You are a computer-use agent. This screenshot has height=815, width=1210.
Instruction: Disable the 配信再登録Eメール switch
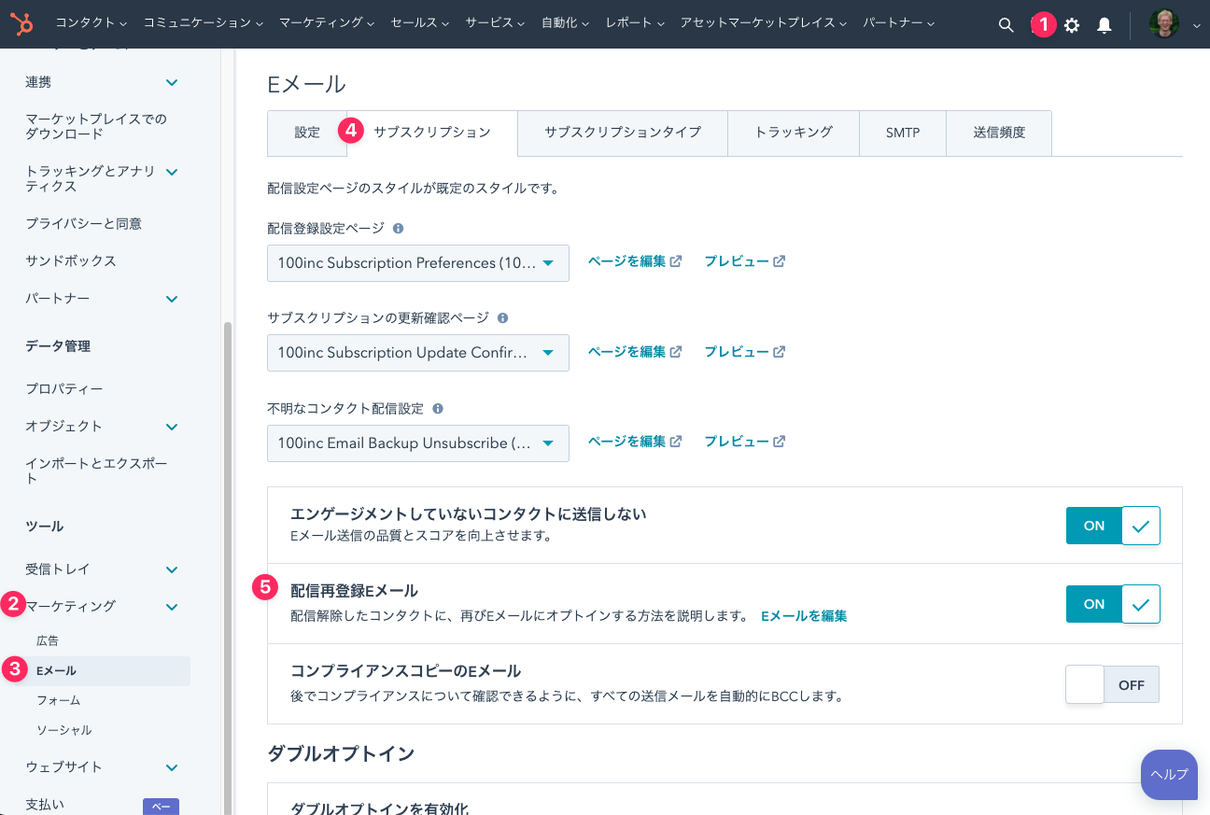[1113, 604]
